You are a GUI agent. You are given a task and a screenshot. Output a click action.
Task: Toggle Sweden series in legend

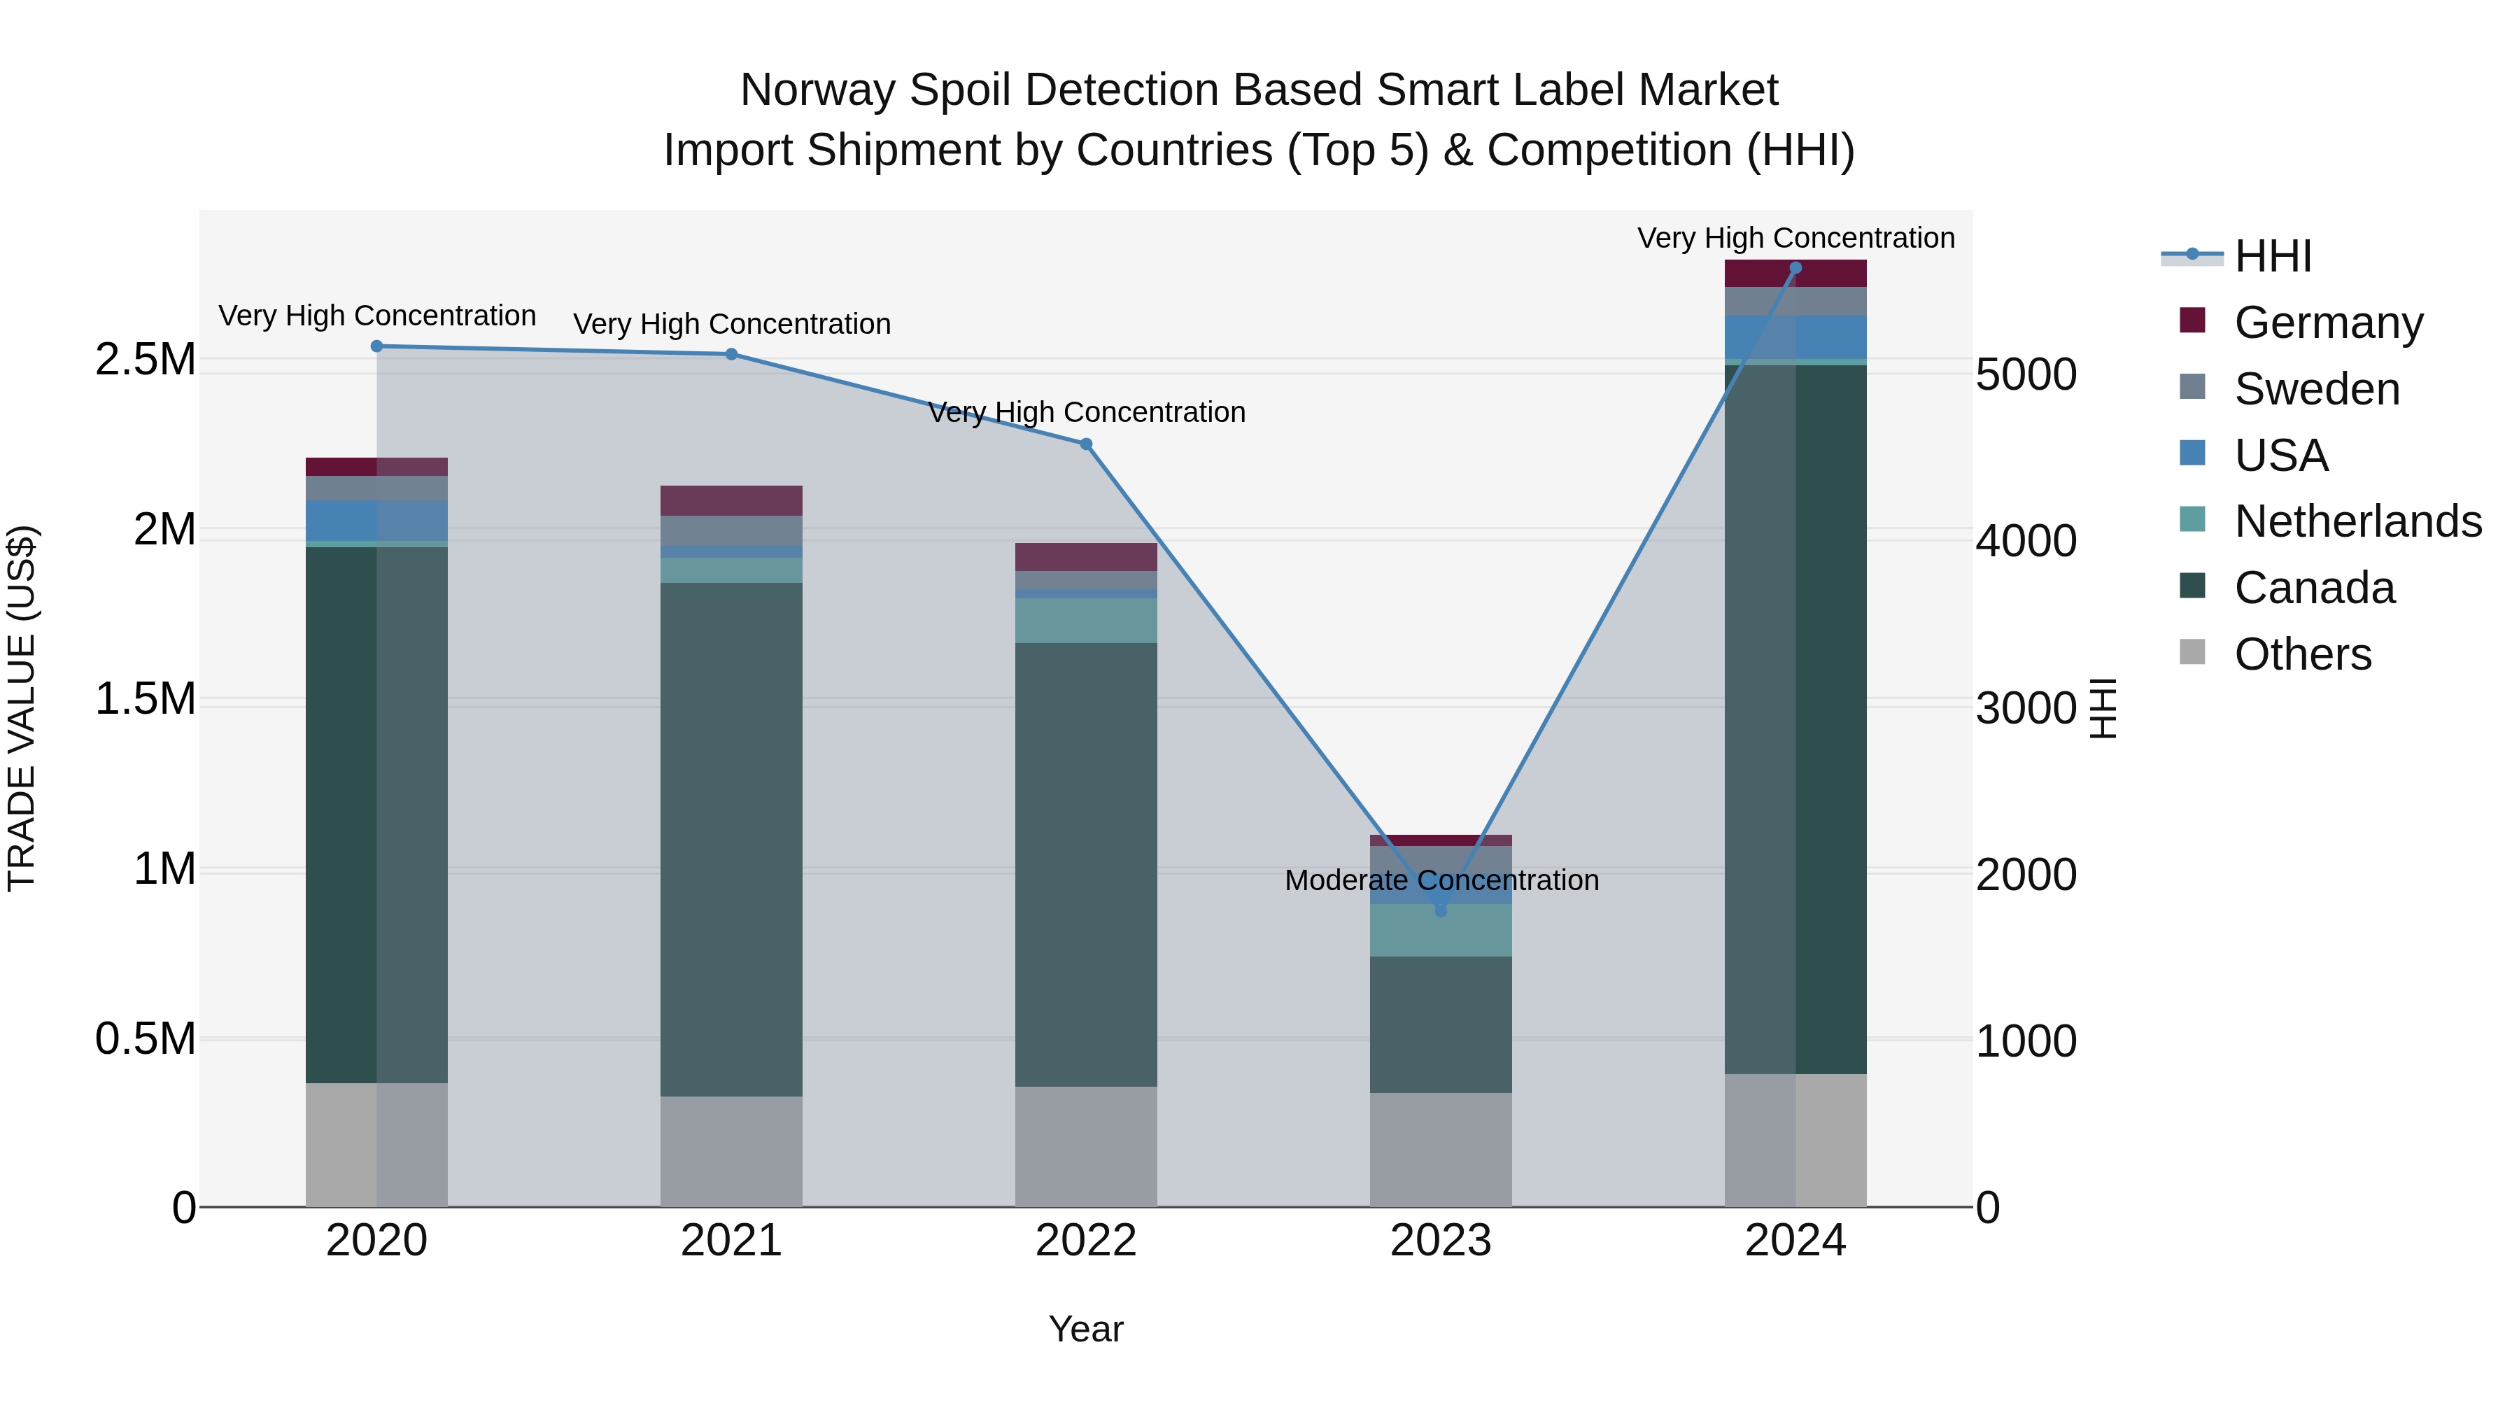coord(2289,388)
